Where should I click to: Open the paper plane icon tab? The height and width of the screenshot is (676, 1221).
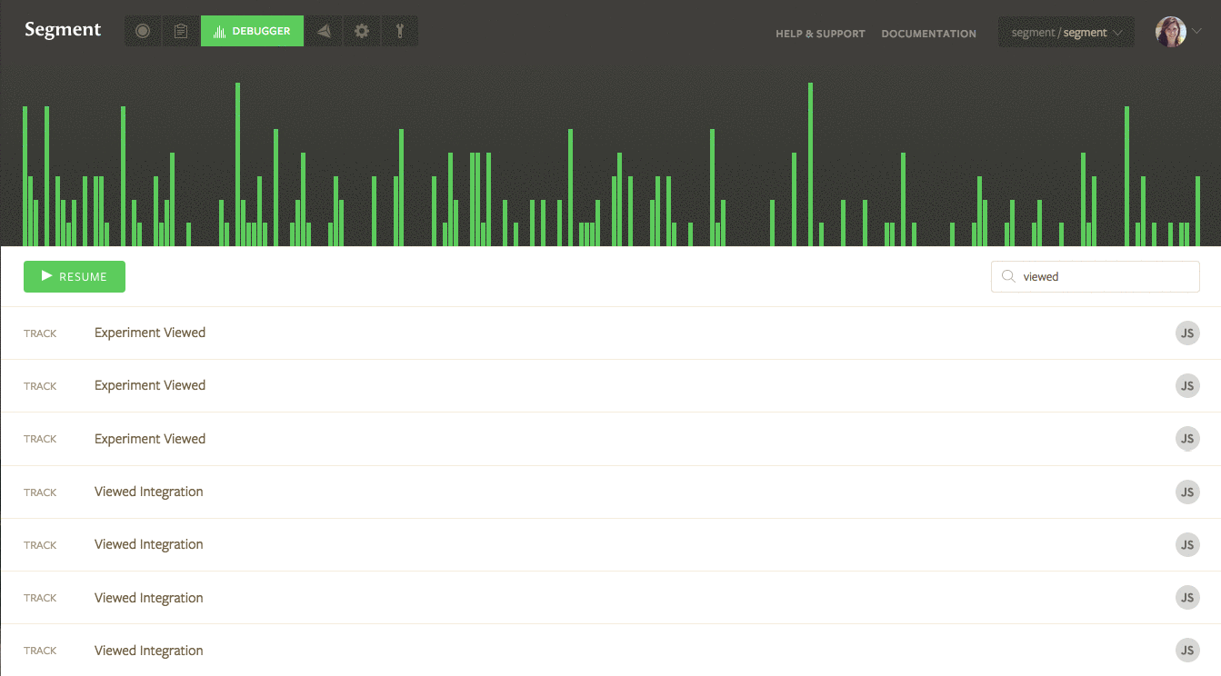(324, 31)
